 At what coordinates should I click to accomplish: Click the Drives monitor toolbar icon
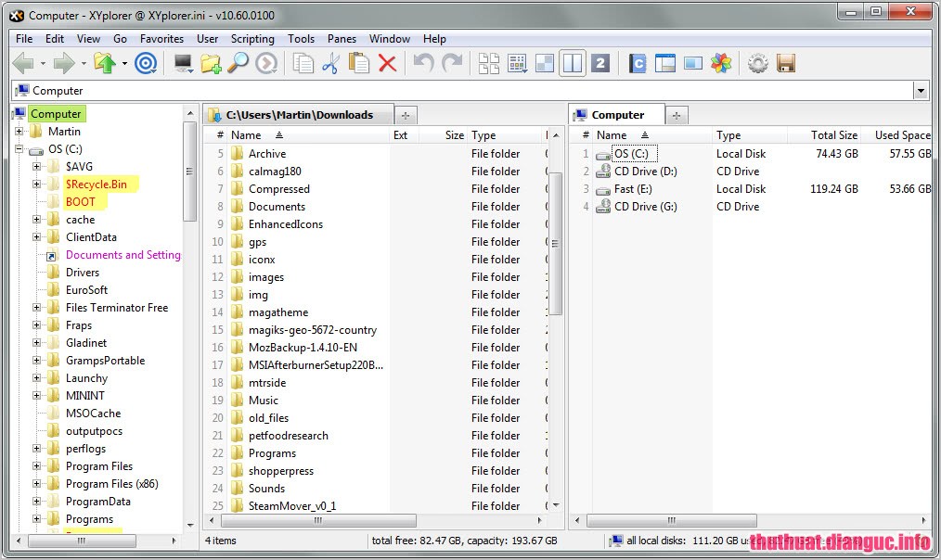click(x=183, y=63)
